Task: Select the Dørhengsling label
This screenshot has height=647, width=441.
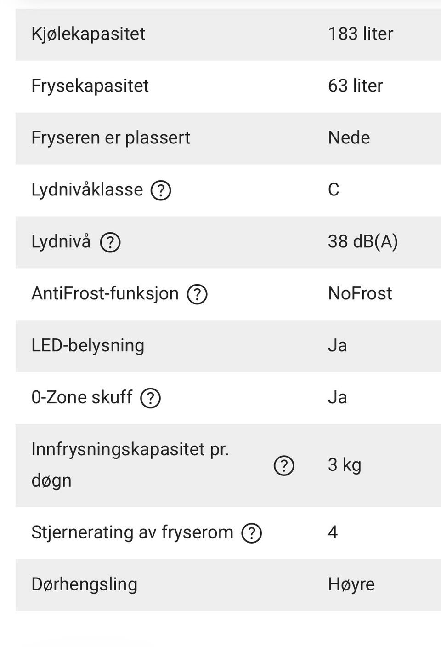Action: pos(85,584)
